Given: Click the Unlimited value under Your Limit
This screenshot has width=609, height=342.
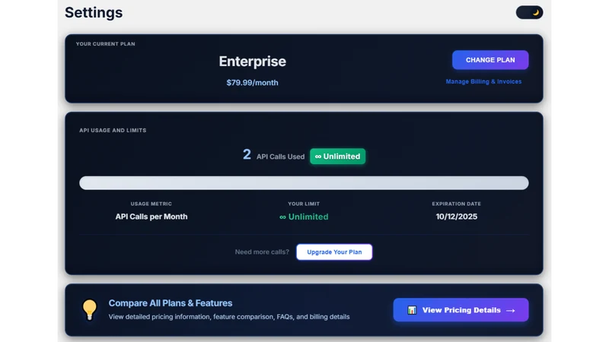Looking at the screenshot, I should [304, 217].
